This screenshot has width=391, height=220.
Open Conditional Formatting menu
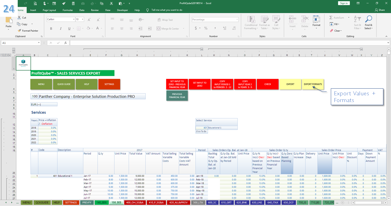[x=251, y=23]
